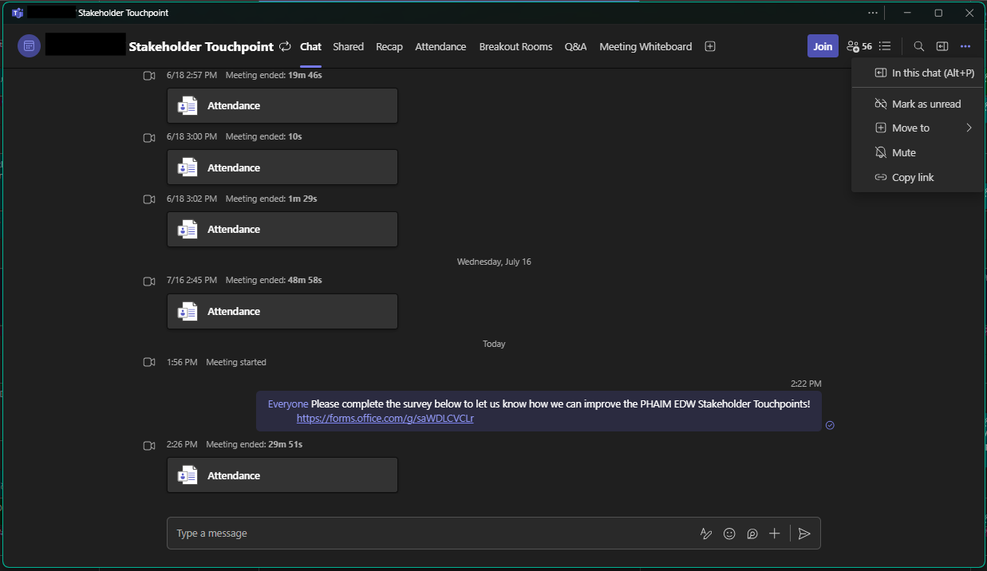Screen dimensions: 987x571
Task: Open more options ellipsis in chat header
Action: pyautogui.click(x=965, y=47)
